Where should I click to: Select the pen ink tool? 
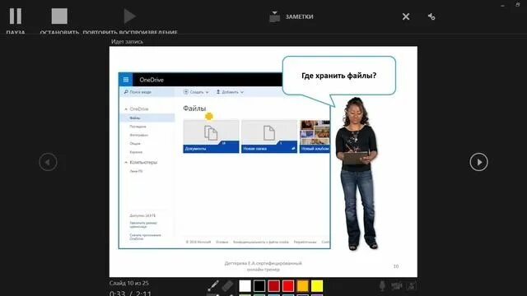coord(213,285)
